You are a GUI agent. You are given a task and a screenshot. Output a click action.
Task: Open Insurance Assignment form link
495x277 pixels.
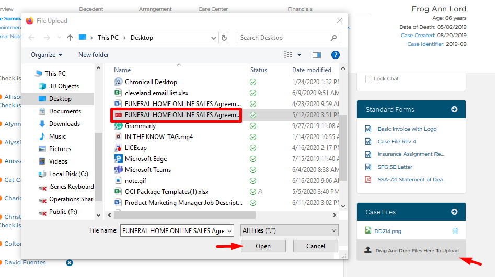(x=411, y=154)
